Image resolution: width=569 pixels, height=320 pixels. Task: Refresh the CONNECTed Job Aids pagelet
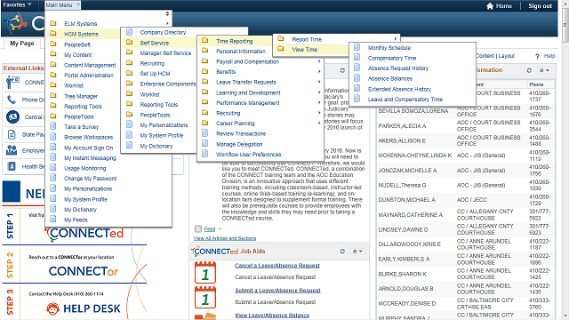click(x=342, y=251)
